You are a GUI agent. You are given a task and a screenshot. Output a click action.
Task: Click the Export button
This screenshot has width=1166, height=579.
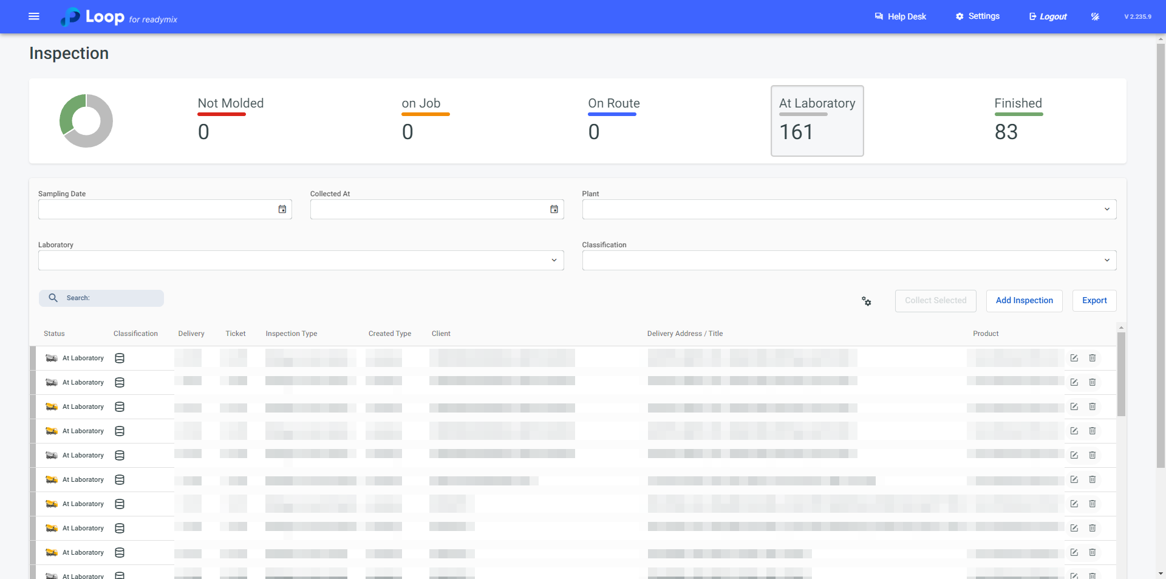tap(1094, 301)
